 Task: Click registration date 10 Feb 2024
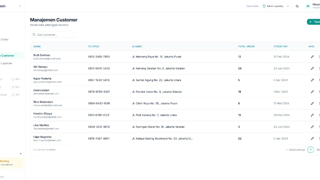click(x=281, y=57)
